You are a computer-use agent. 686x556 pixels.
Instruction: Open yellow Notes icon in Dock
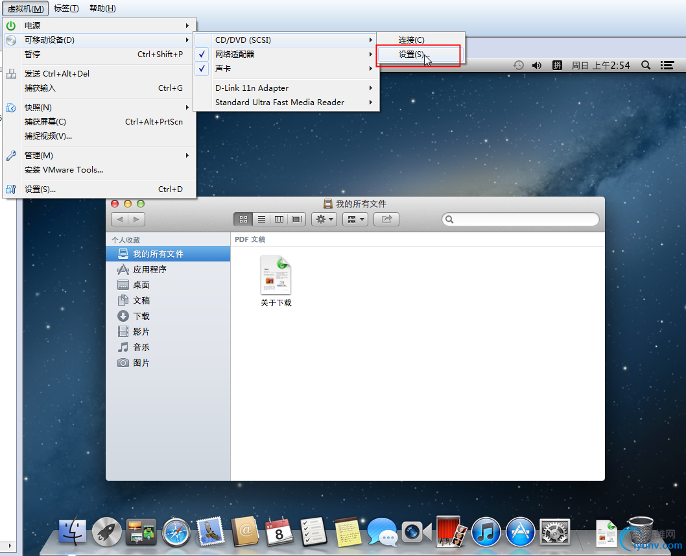(x=348, y=531)
